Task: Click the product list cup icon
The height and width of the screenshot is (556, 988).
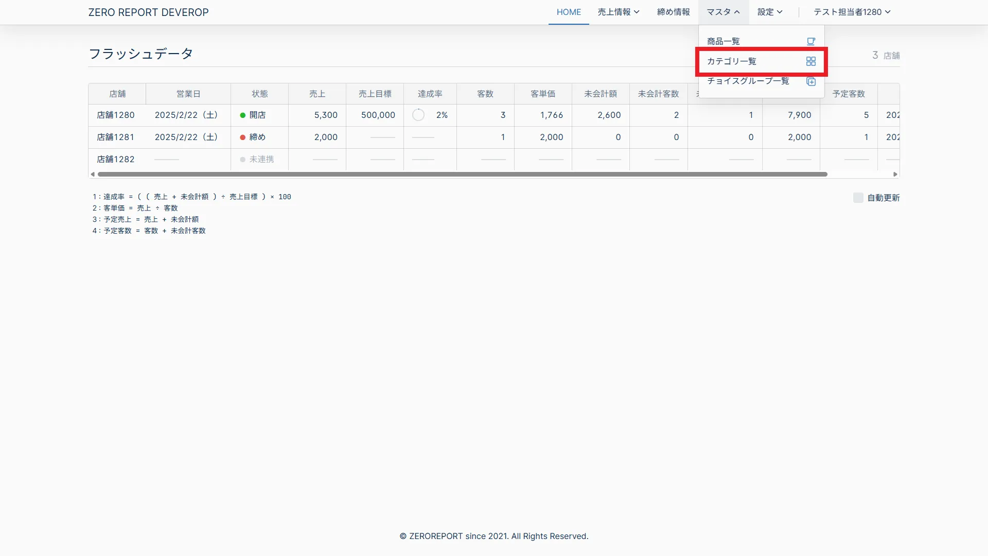Action: (x=811, y=41)
